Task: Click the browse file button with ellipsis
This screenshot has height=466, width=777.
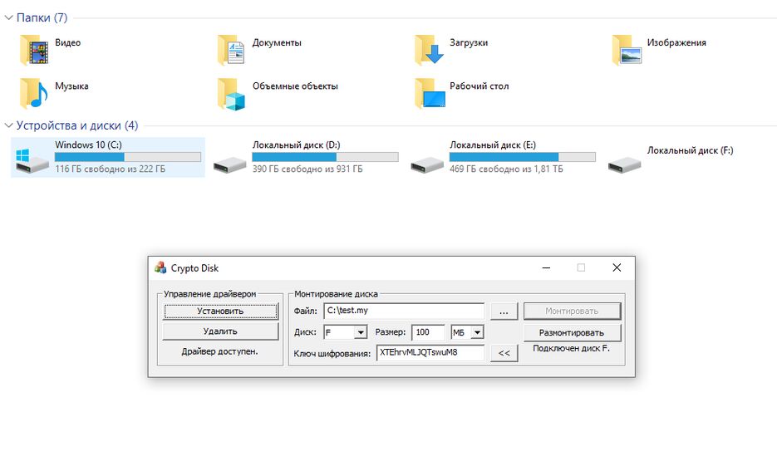Action: click(x=504, y=311)
